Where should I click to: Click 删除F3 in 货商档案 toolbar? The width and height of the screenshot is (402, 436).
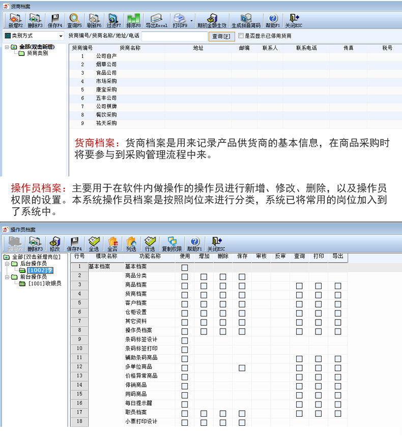35,21
